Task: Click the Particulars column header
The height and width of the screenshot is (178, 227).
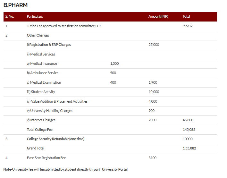Action: pyautogui.click(x=35, y=16)
